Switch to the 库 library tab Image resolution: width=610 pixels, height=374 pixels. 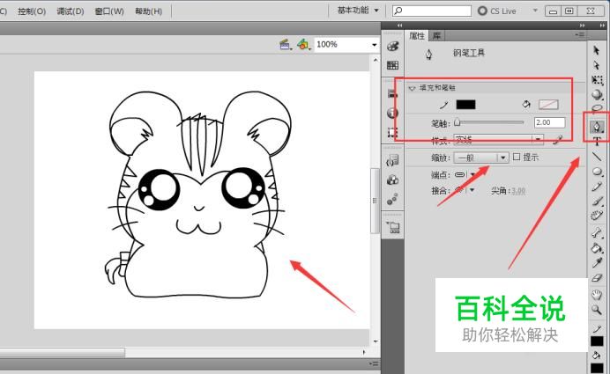(437, 36)
